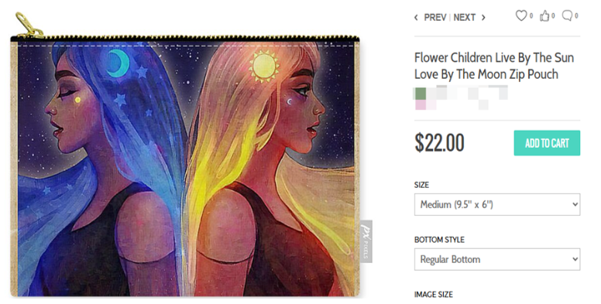Click the Flower Children Zip Pouch title
The width and height of the screenshot is (601, 304).
coord(494,66)
